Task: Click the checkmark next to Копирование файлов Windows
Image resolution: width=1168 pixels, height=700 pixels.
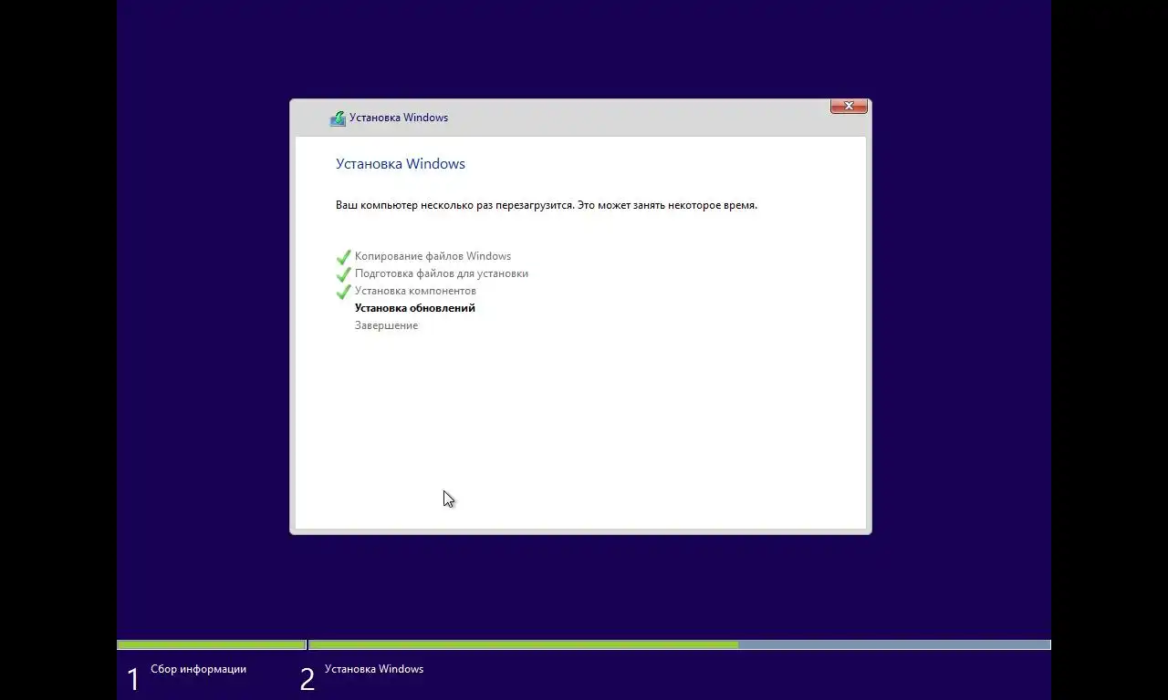Action: click(x=343, y=257)
